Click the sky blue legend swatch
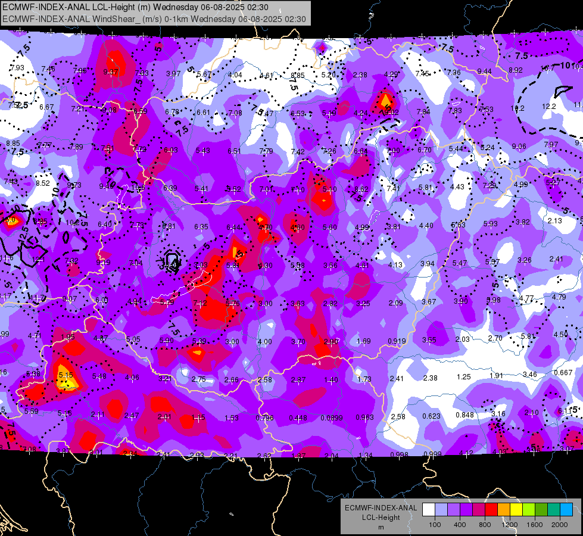 coord(566,510)
